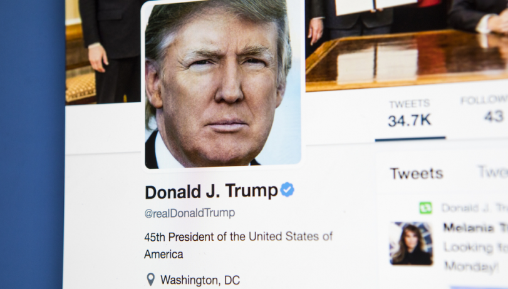This screenshot has width=508, height=289.
Task: Click the 34.7K tweet count
Action: point(410,121)
